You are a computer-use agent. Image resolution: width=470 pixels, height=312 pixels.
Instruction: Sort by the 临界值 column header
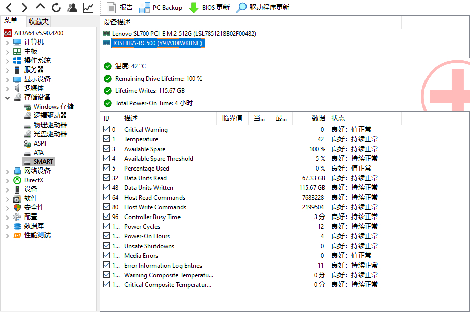[x=232, y=118]
